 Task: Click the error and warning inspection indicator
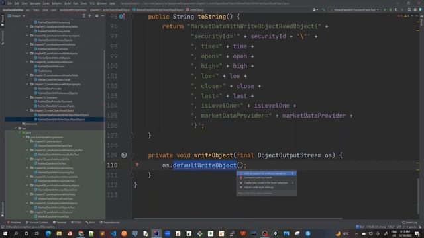[403, 16]
